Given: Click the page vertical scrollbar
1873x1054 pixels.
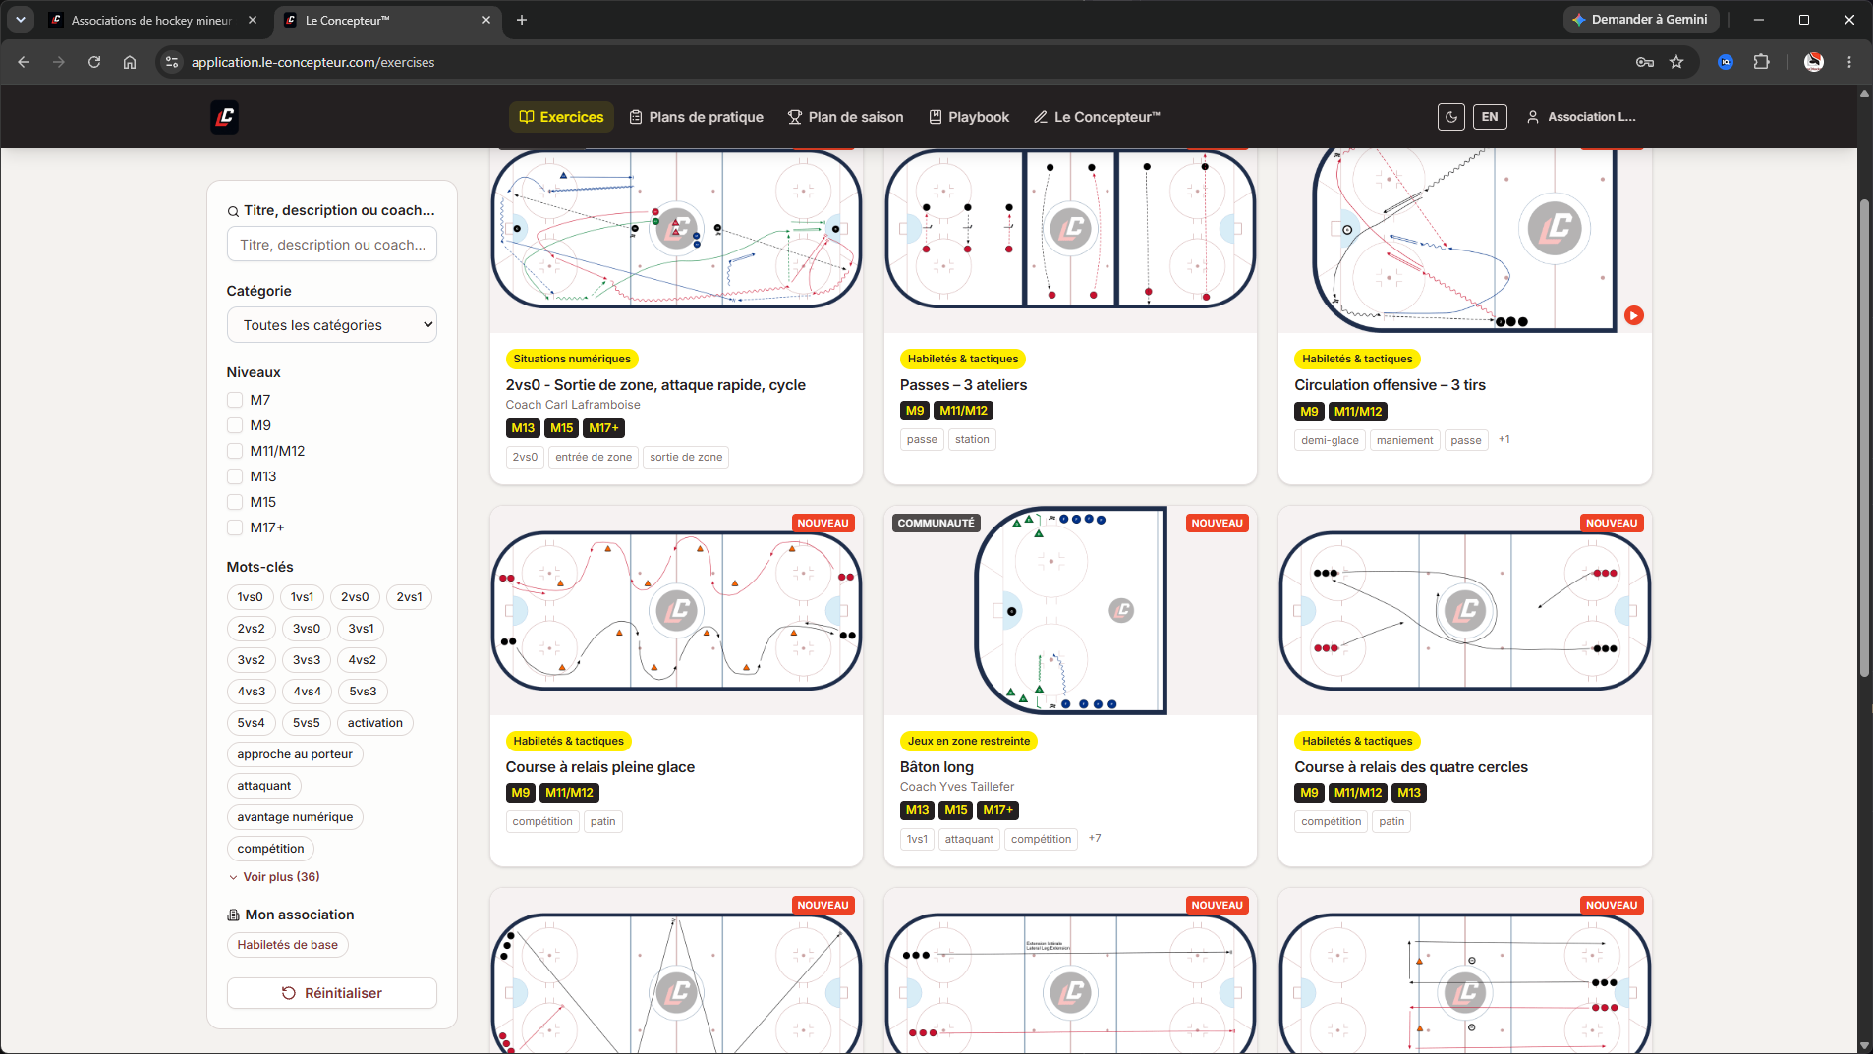Looking at the screenshot, I should [x=1864, y=438].
